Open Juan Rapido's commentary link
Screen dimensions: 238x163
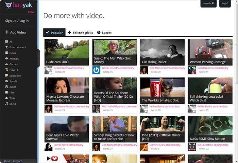pyautogui.click(x=213, y=68)
